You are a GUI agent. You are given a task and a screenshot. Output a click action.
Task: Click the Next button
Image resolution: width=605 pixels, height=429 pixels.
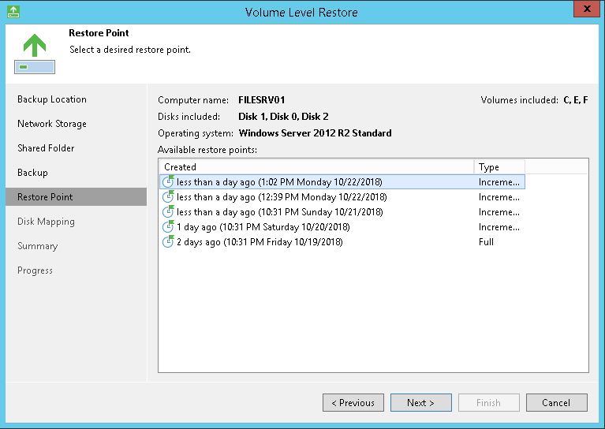tap(421, 403)
